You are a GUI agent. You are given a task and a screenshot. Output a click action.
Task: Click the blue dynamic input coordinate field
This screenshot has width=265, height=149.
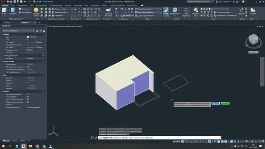[216, 103]
